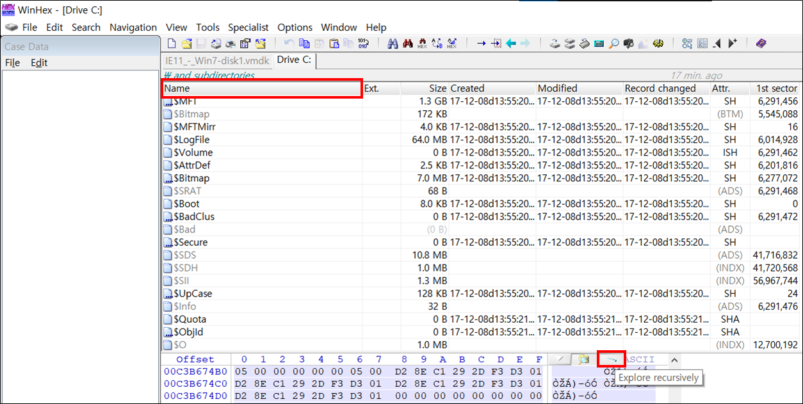
Task: Switch to the IE11_-_Win7-disk1.vmdk tab
Action: (217, 60)
